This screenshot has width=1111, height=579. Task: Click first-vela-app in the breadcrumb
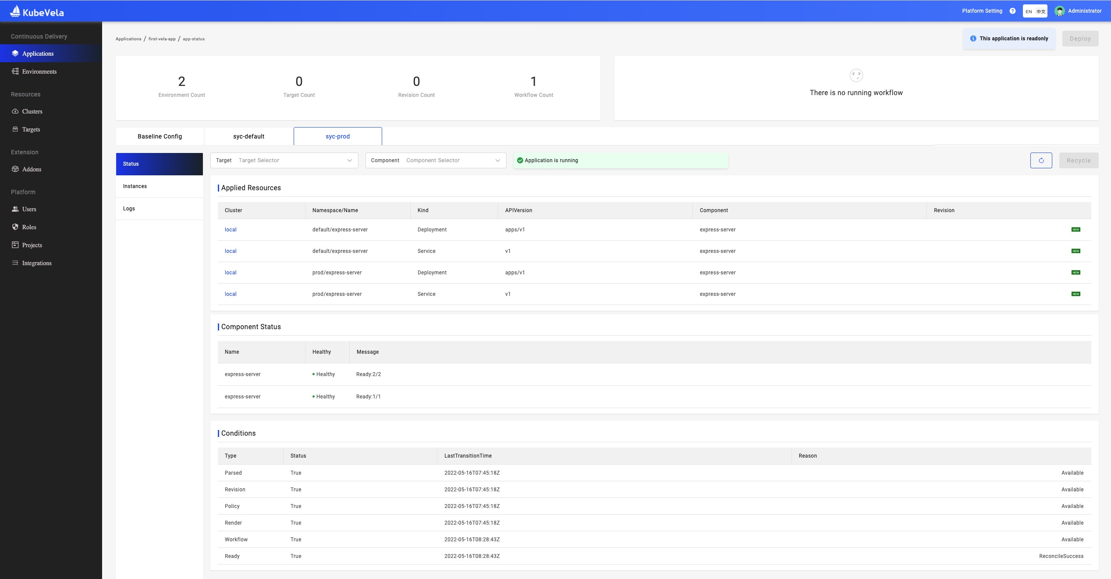162,39
